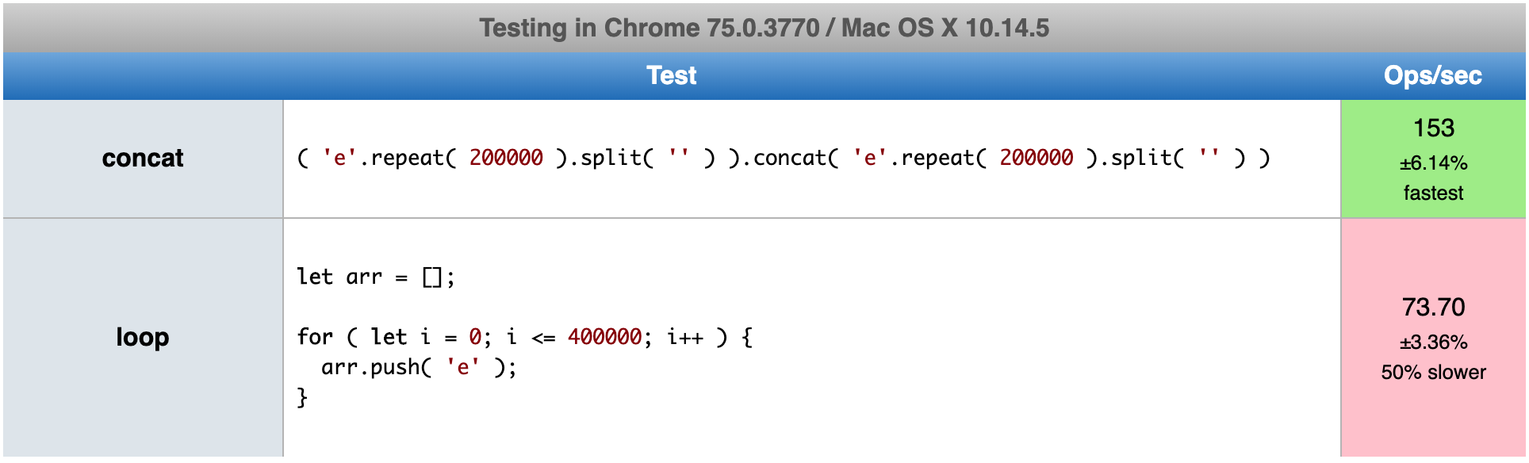The width and height of the screenshot is (1529, 463).
Task: Click the 'concat' test name cell
Action: tap(143, 159)
